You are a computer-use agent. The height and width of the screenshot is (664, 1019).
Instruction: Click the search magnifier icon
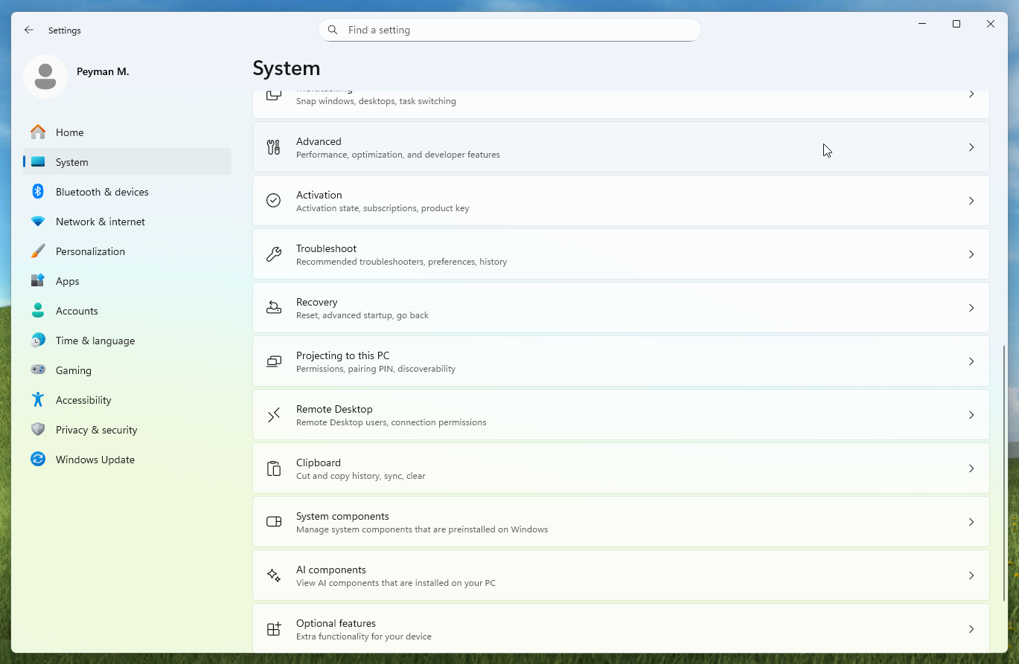tap(333, 30)
